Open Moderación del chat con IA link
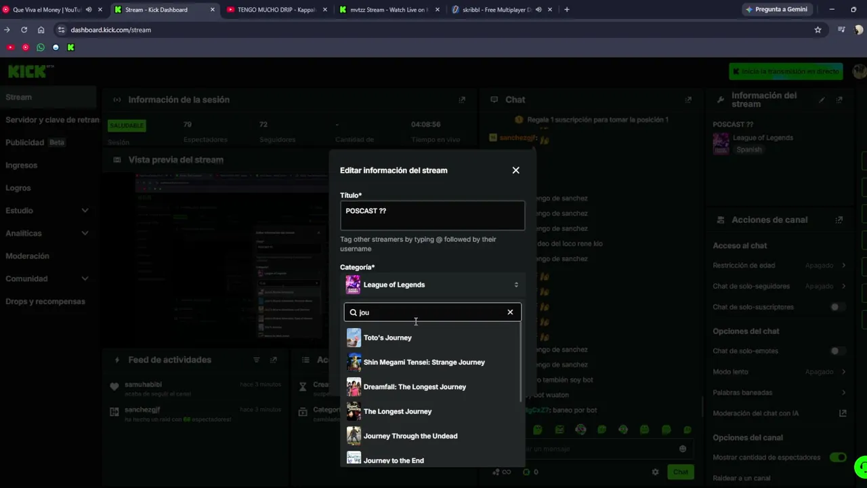867x488 pixels. 779,413
